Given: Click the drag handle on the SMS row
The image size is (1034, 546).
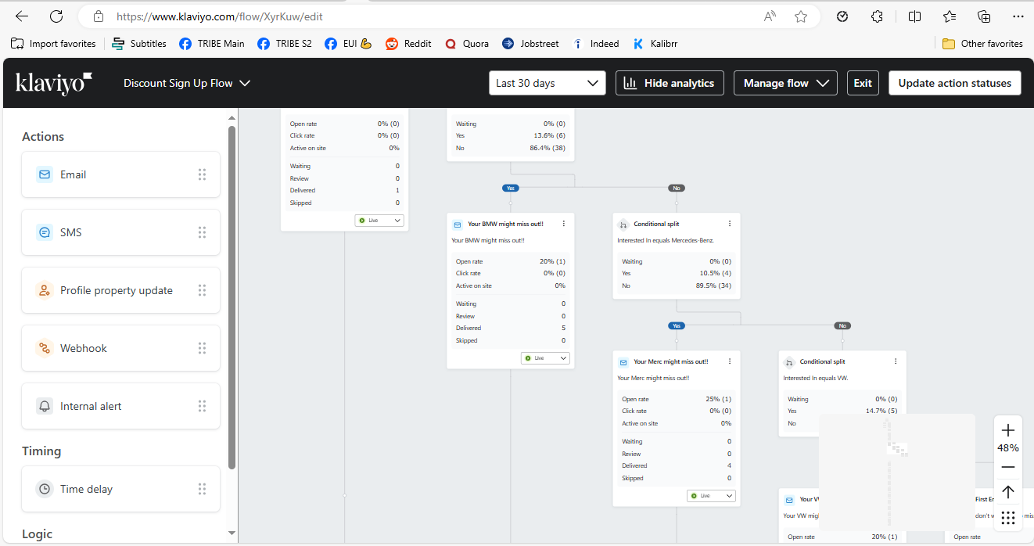Looking at the screenshot, I should click(202, 232).
